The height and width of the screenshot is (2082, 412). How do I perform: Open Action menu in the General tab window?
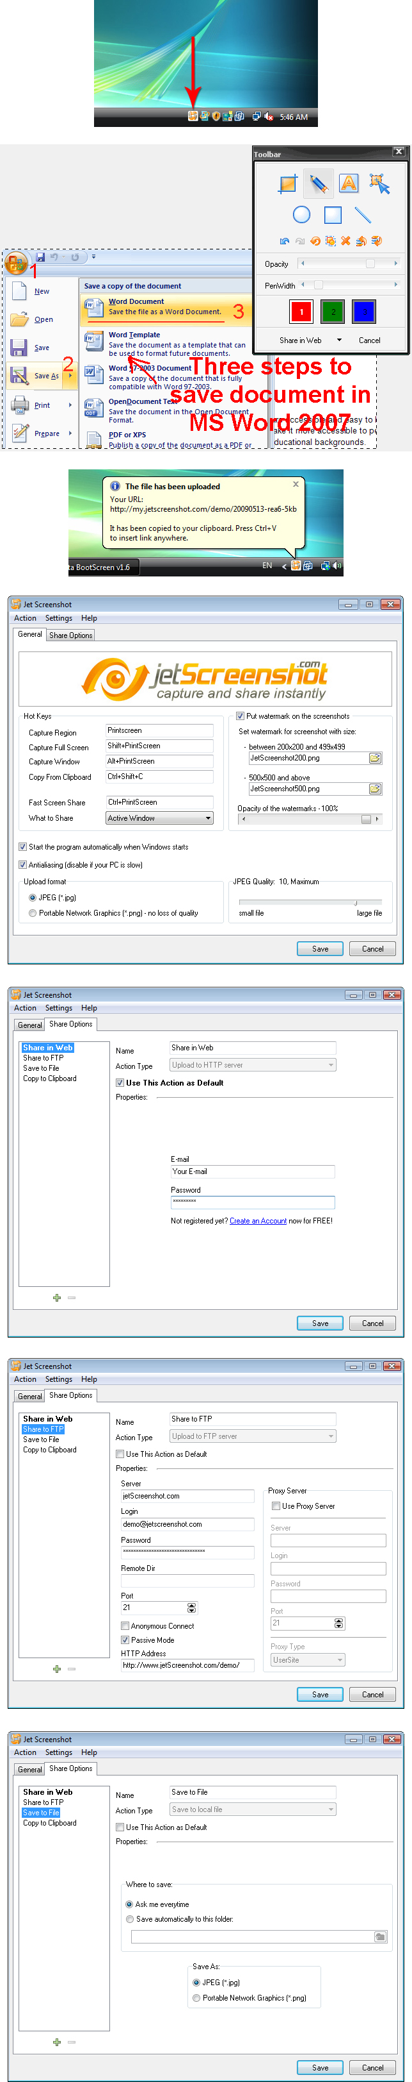[25, 618]
